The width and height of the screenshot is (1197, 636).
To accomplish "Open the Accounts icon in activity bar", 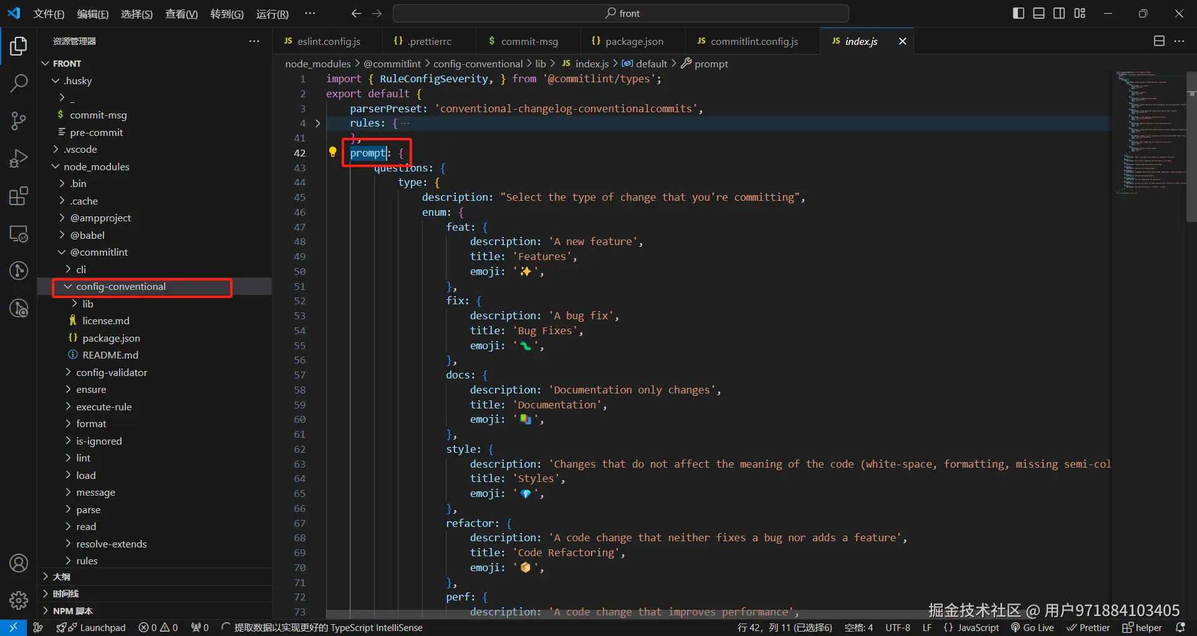I will 19,563.
